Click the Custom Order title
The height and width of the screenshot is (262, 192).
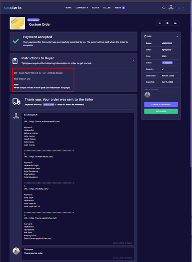point(40,25)
